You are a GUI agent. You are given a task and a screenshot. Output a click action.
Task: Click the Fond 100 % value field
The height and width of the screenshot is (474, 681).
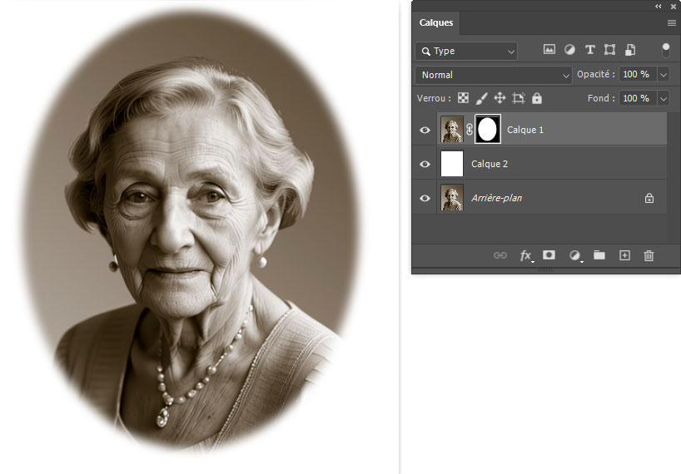(x=638, y=98)
